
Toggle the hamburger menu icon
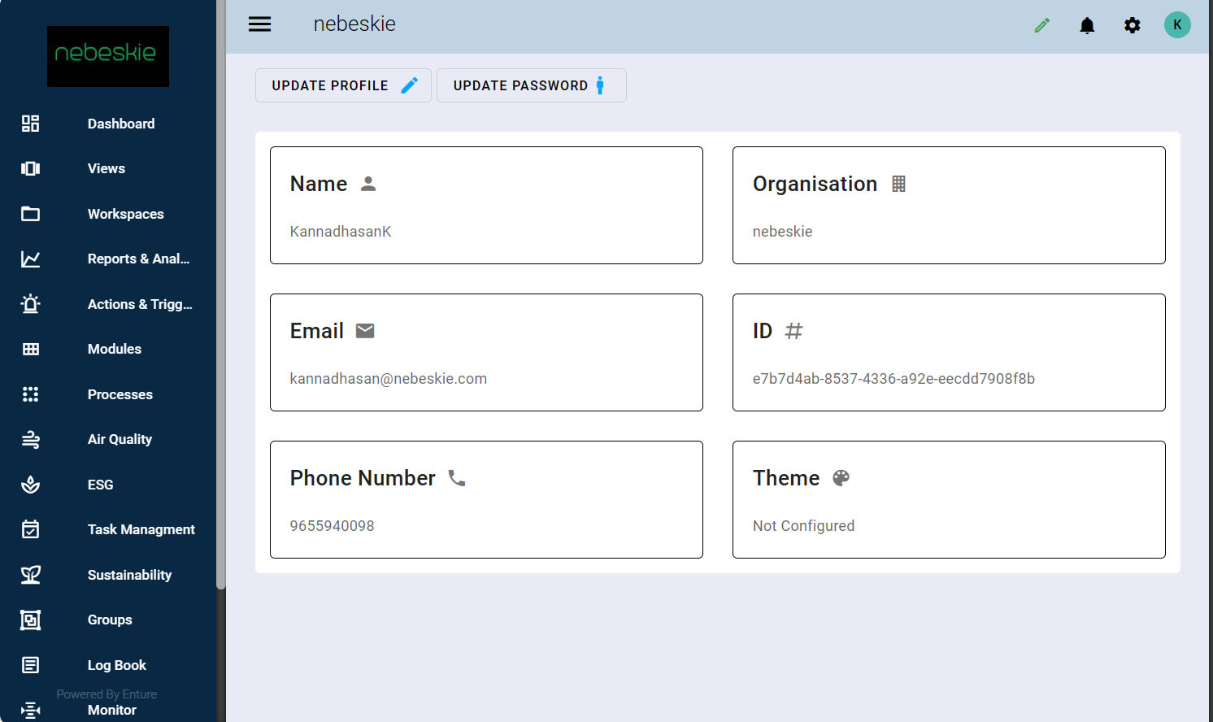click(x=259, y=24)
